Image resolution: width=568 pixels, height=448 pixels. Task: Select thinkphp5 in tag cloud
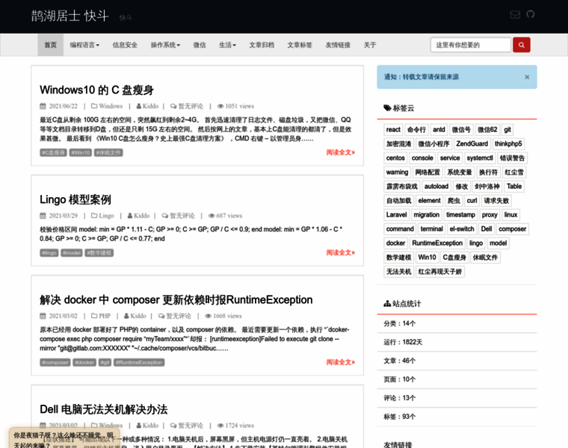coord(508,143)
